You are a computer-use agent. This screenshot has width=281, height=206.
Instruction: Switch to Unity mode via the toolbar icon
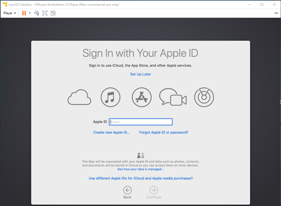coord(53,13)
